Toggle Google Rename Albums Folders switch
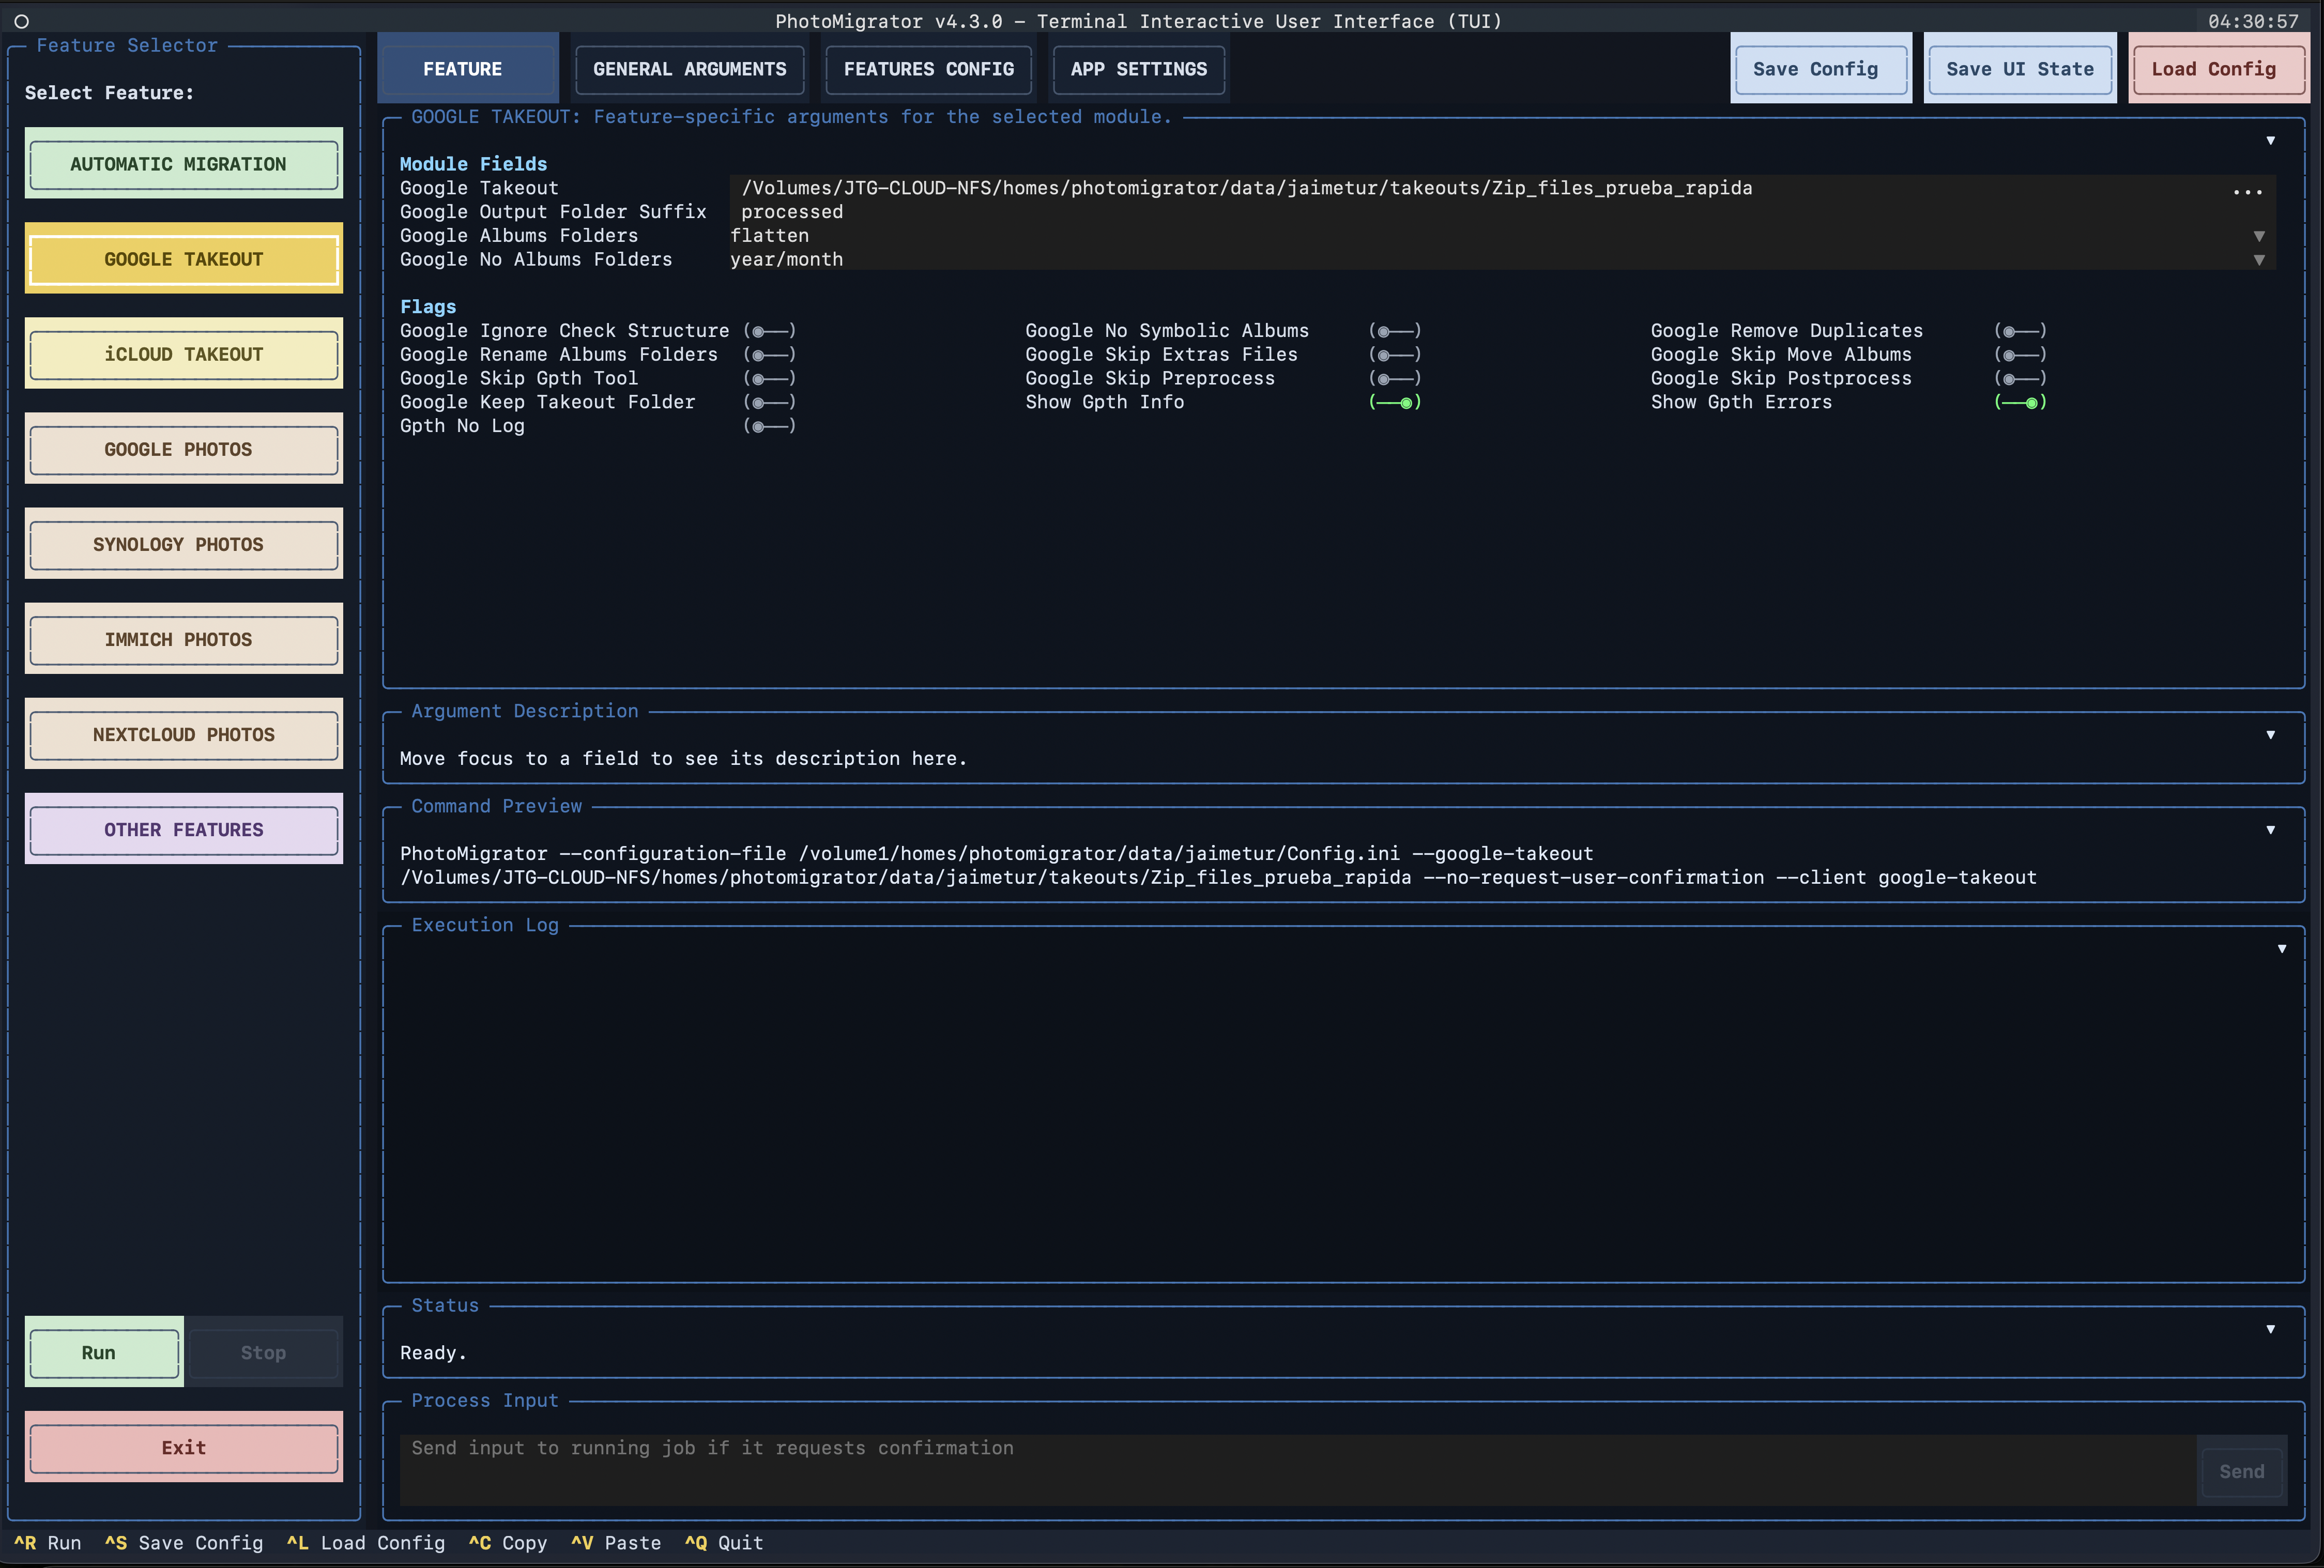Screen dimensions: 2324x1568 coord(769,355)
